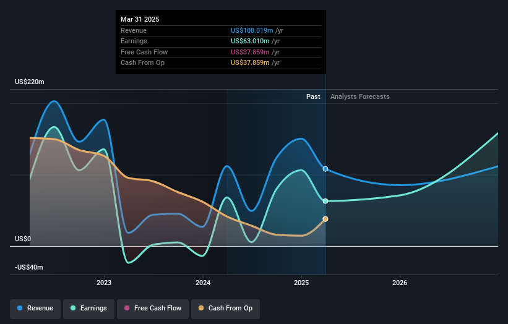Click the US$63.010m earnings value

[x=250, y=41]
